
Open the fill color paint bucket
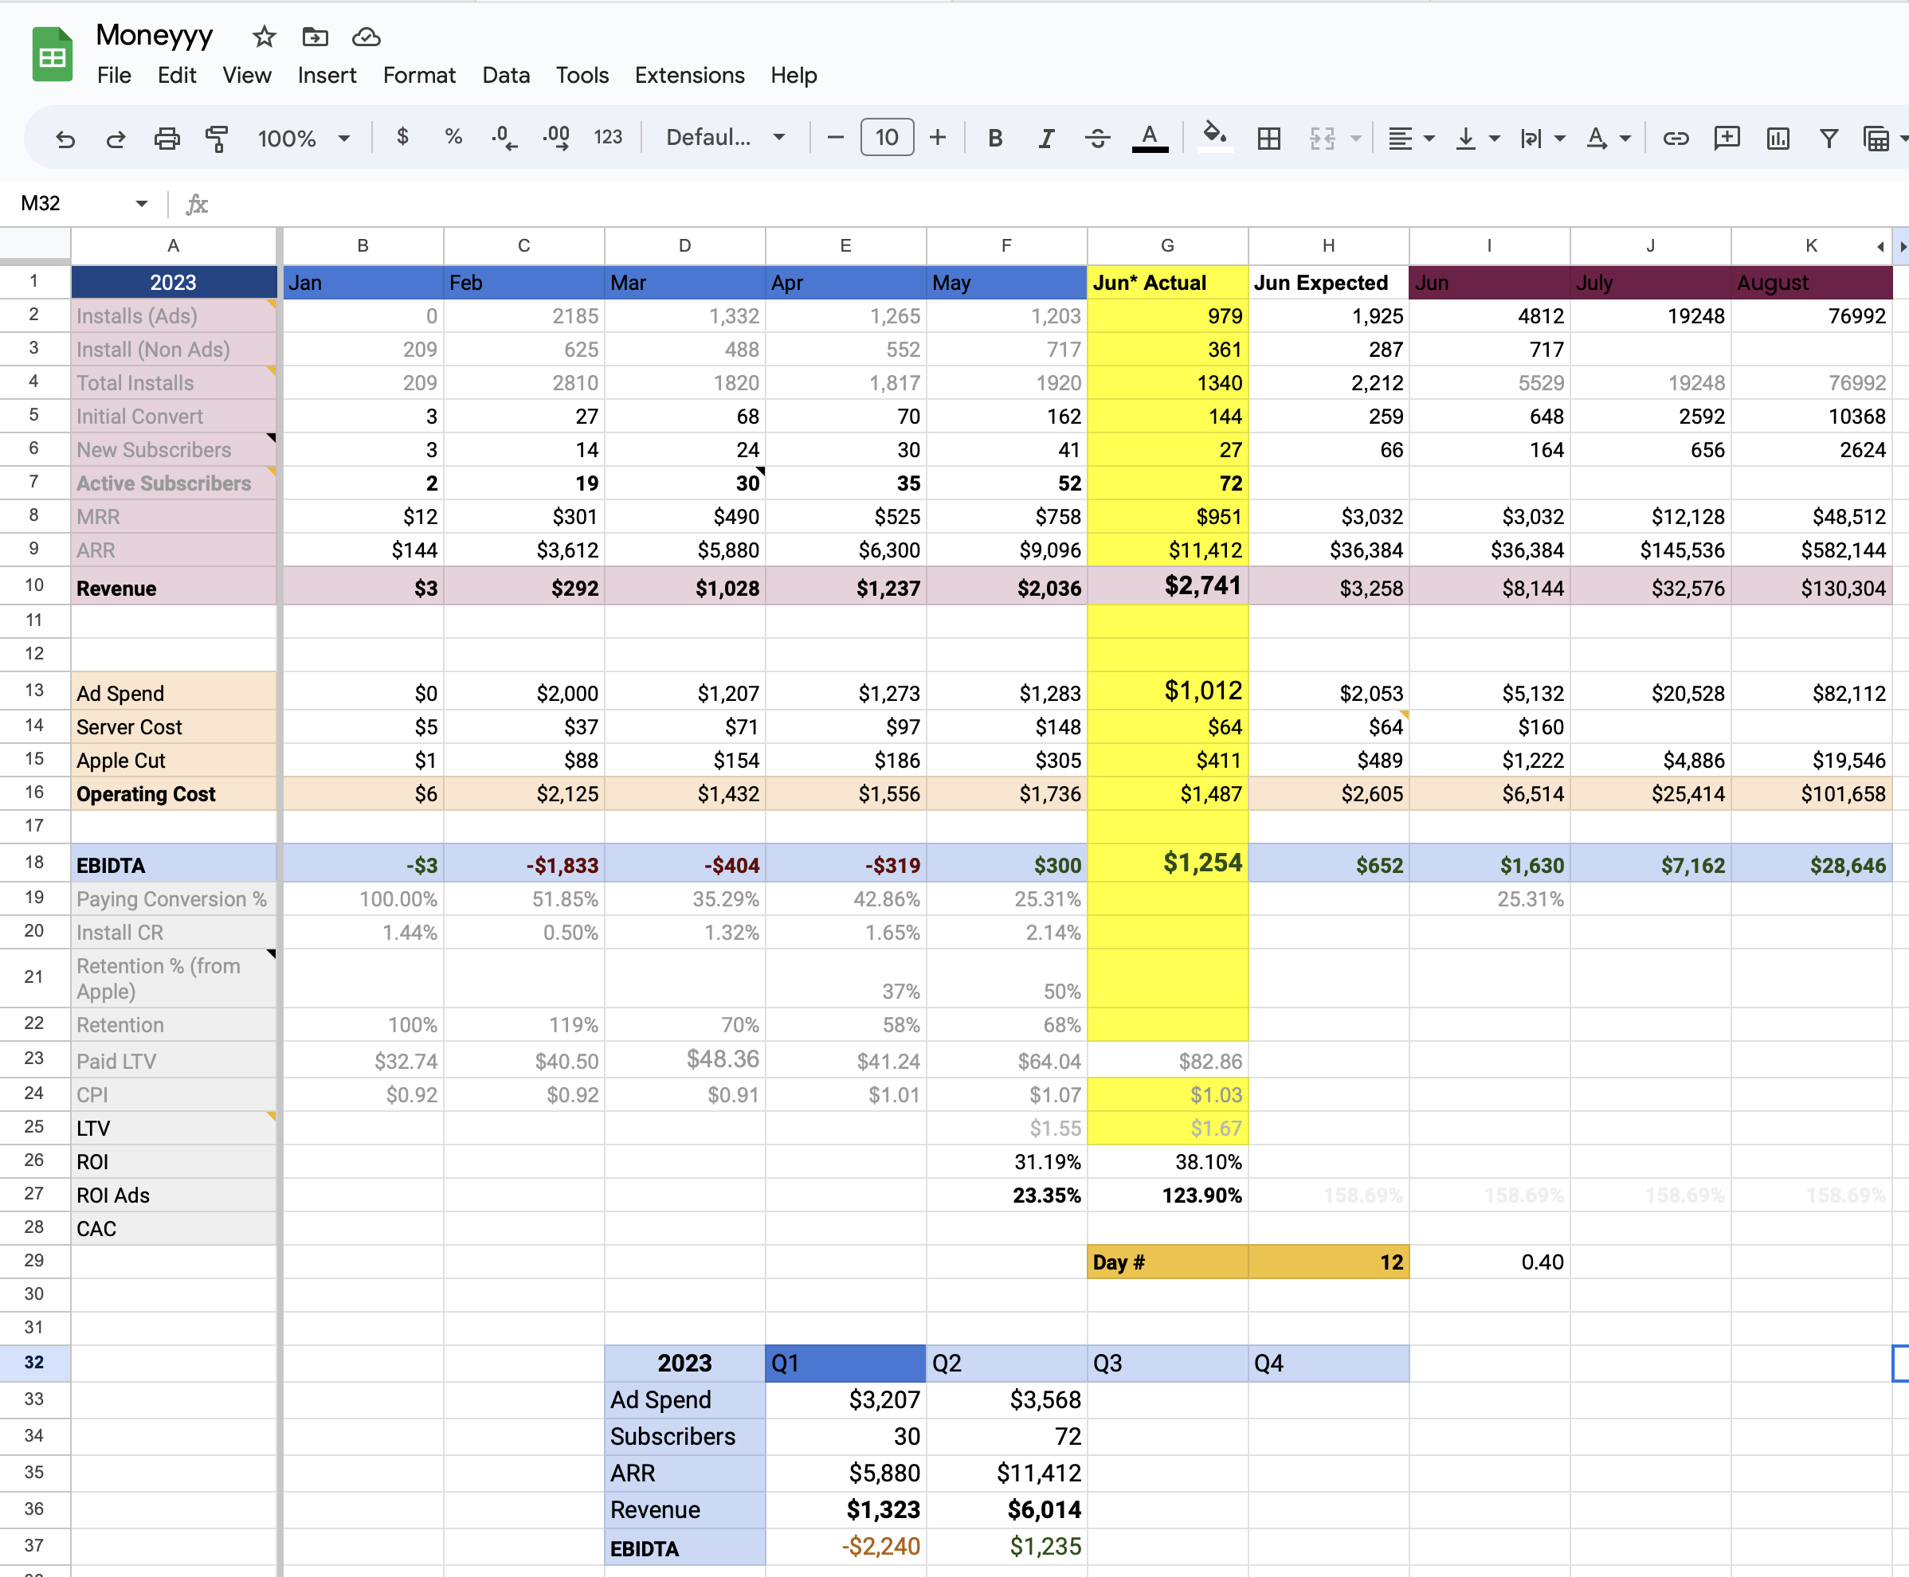pyautogui.click(x=1214, y=136)
